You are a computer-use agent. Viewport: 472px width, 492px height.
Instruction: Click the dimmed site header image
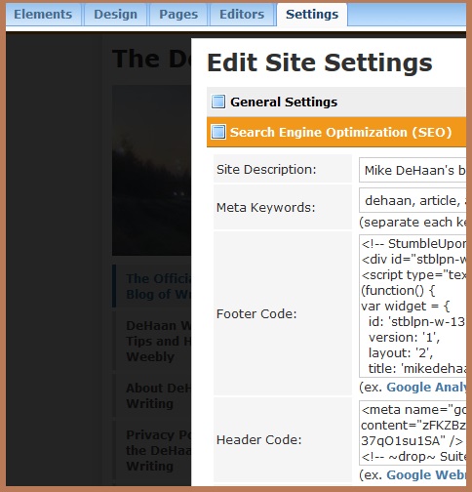(151, 170)
